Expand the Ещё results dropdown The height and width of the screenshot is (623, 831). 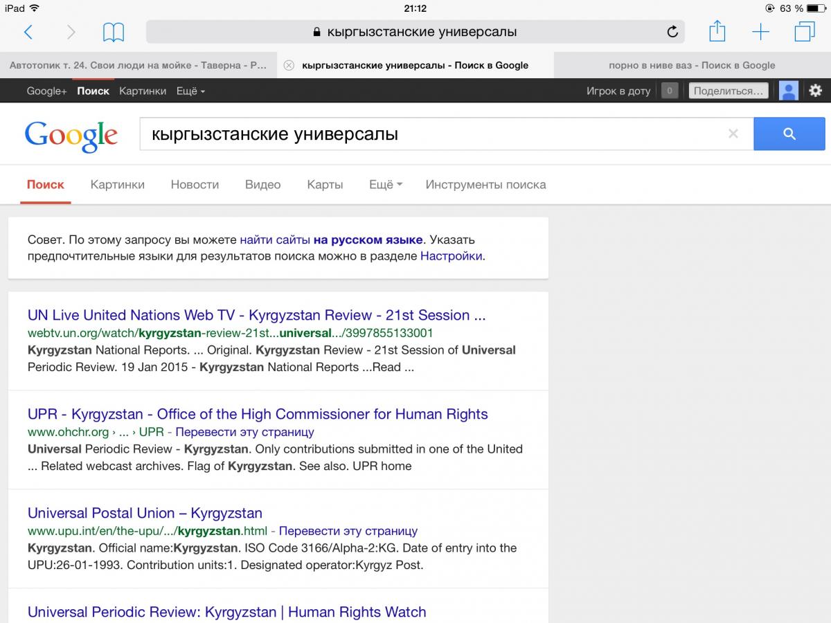[x=386, y=185]
